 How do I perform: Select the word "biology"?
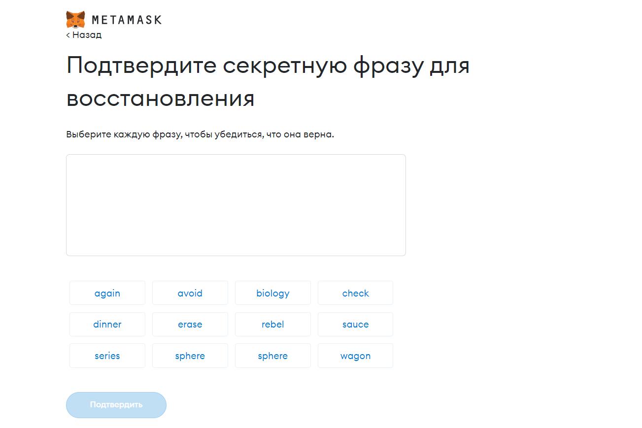[x=272, y=293]
